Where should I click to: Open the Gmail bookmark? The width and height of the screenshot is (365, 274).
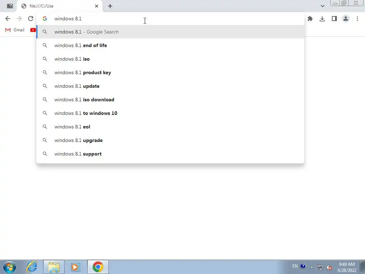pyautogui.click(x=15, y=30)
